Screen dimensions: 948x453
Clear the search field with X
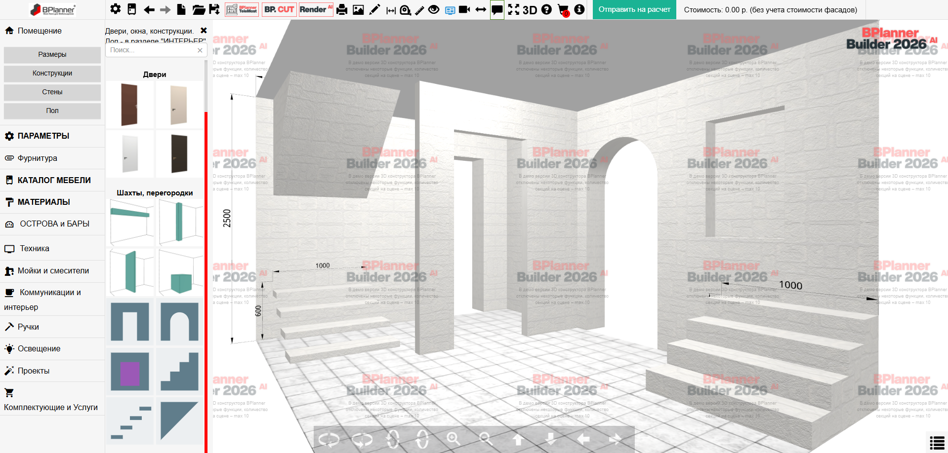(x=200, y=50)
